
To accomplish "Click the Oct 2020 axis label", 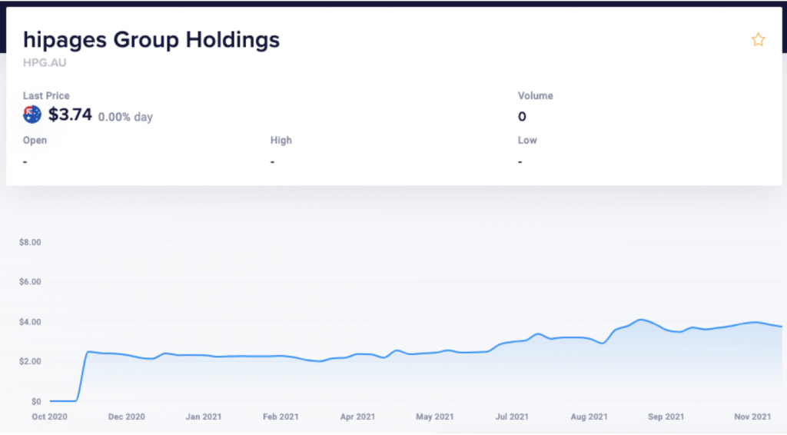I will [49, 417].
